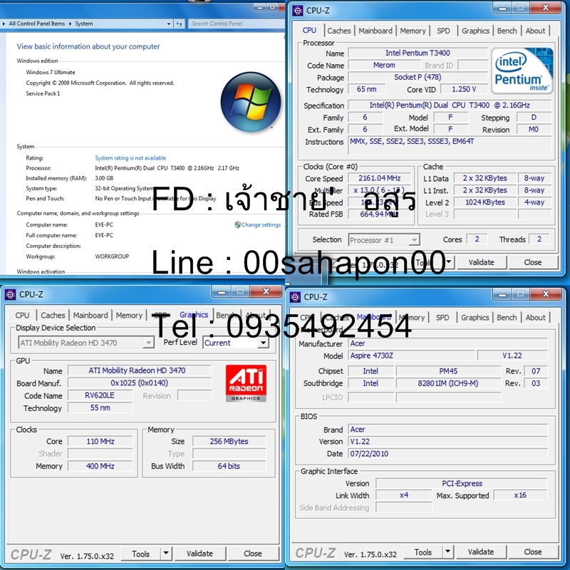The height and width of the screenshot is (570, 570).
Task: Open Caches tab in bottom-left CPU-Z window
Action: 53,315
